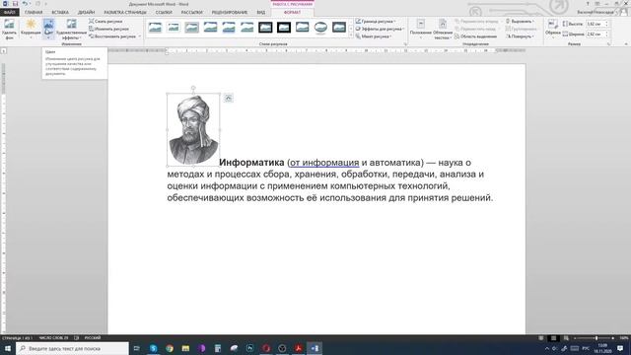
Task: Click the bold word "Информатика"
Action: [251, 163]
